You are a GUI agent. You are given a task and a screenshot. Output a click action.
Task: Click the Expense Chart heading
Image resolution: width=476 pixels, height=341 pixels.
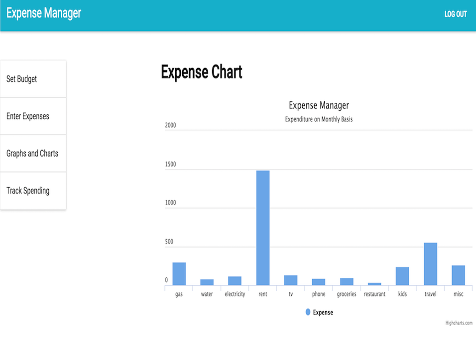pos(202,73)
